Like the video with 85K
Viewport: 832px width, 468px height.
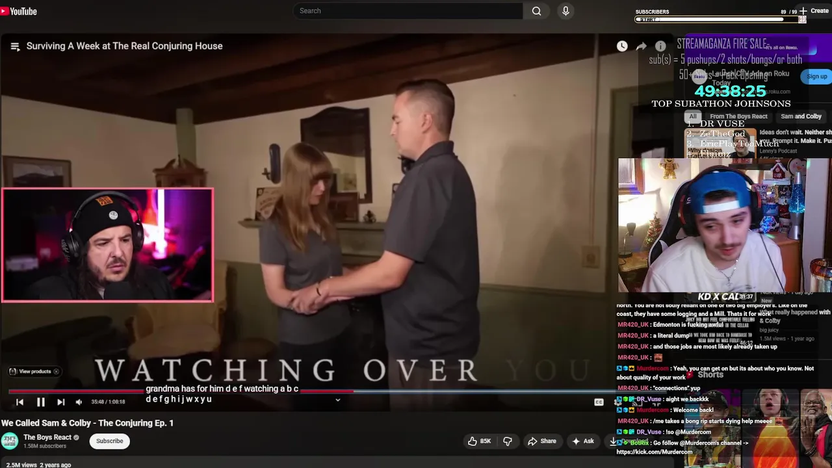tap(480, 441)
